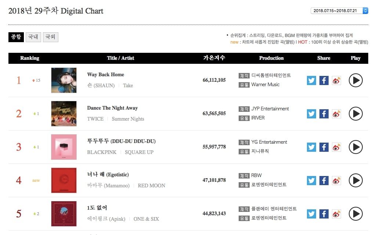The image size is (380, 235).
Task: Click the Summer Nights album cover thumbnail
Action: 64,114
